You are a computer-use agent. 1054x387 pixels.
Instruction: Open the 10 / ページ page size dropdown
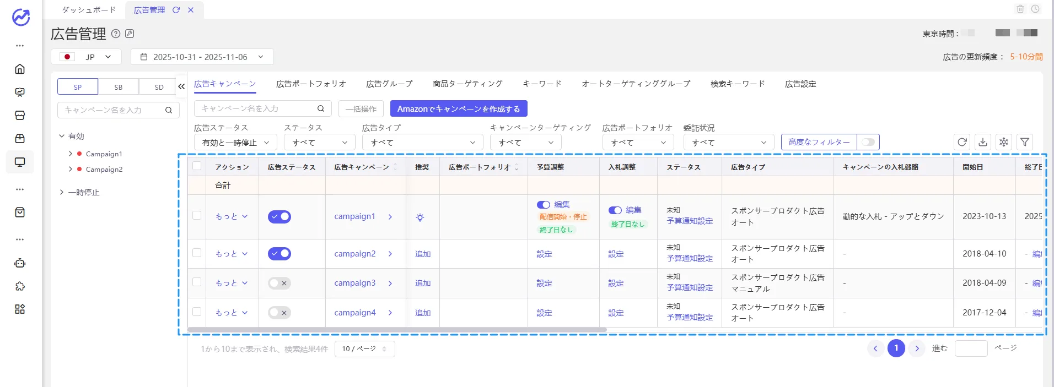pyautogui.click(x=364, y=349)
